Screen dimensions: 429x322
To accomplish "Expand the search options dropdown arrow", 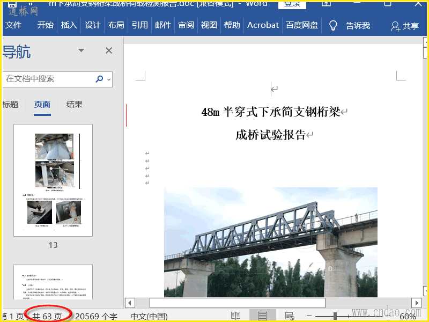I will click(x=109, y=79).
